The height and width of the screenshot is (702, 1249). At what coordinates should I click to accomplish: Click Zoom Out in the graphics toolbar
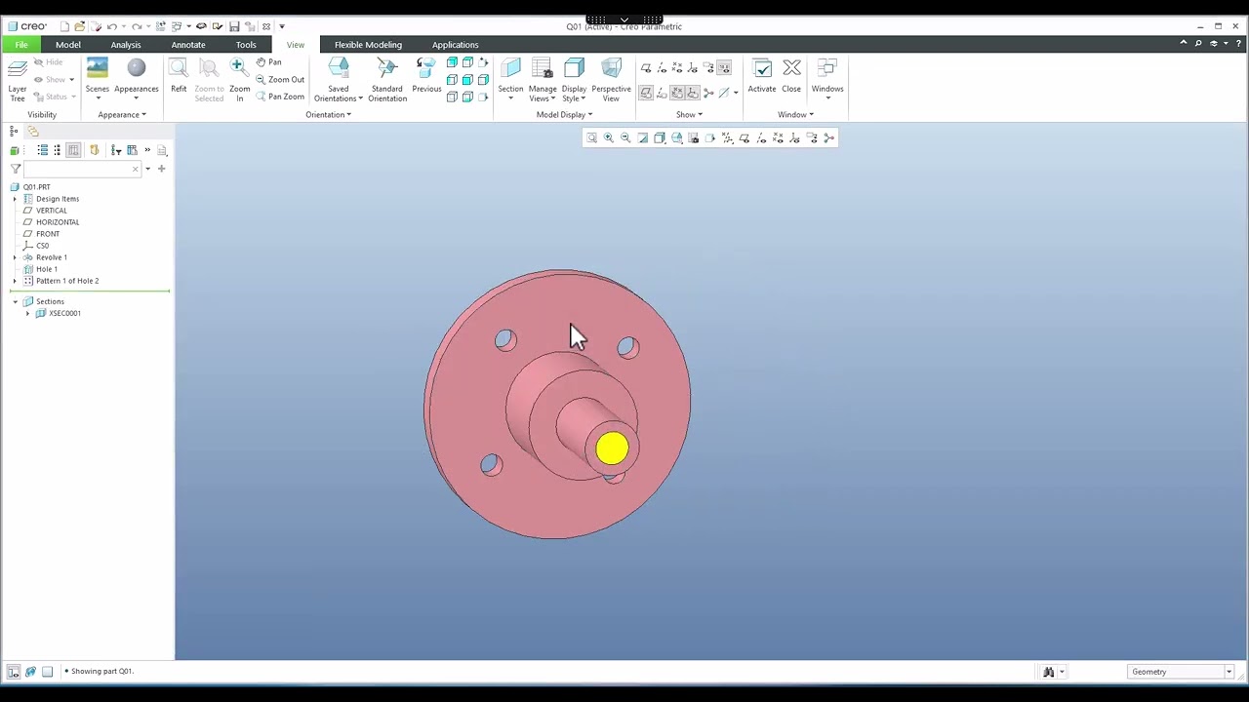tap(625, 138)
